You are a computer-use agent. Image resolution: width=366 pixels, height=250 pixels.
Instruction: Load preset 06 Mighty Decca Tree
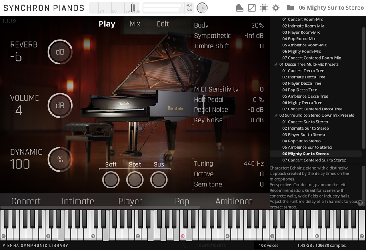point(302,102)
